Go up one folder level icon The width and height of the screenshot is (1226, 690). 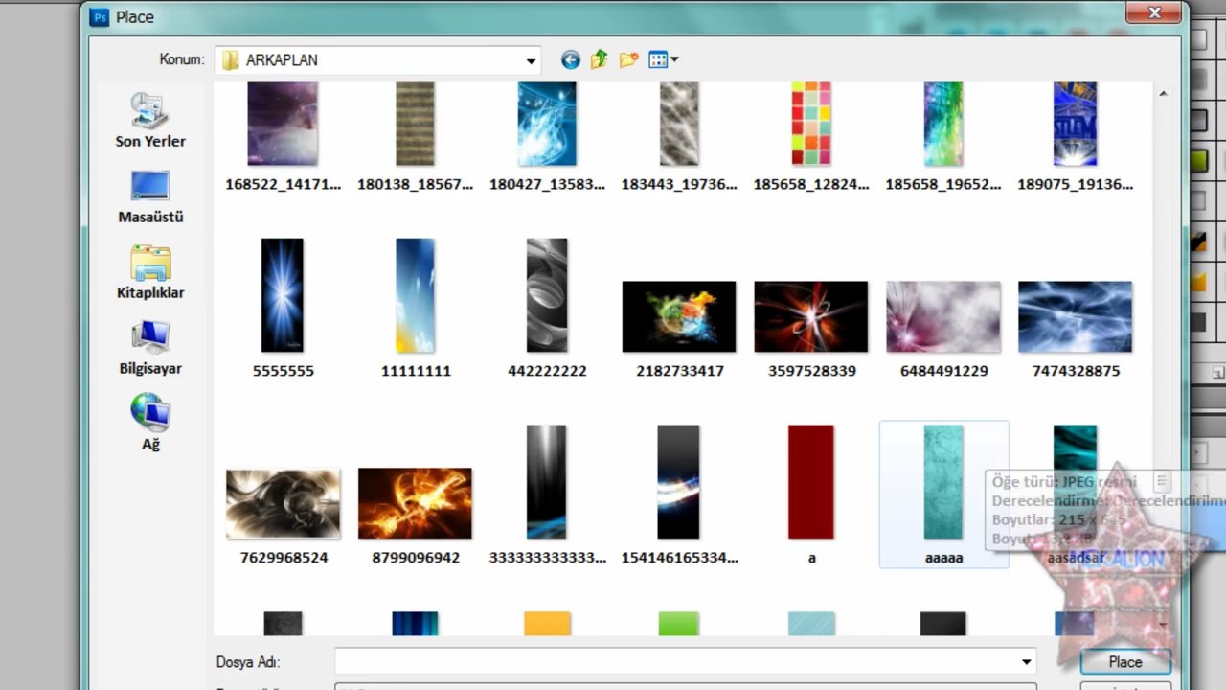600,60
